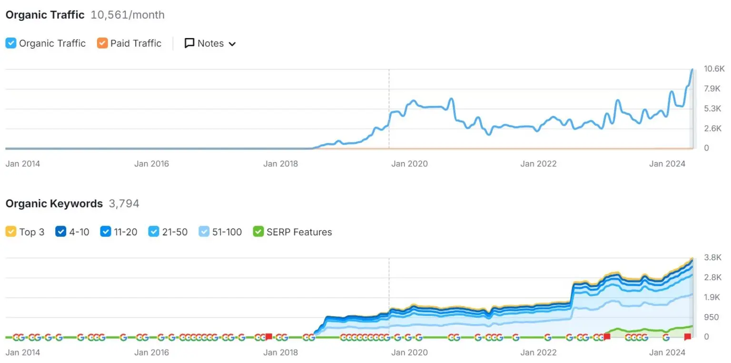Click the red note flag between 2022 and 2024
This screenshot has width=731, height=363.
(607, 337)
